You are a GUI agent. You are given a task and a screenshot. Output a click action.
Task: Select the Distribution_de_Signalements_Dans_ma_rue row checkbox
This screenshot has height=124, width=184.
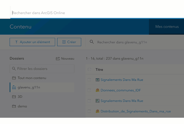click(x=89, y=112)
